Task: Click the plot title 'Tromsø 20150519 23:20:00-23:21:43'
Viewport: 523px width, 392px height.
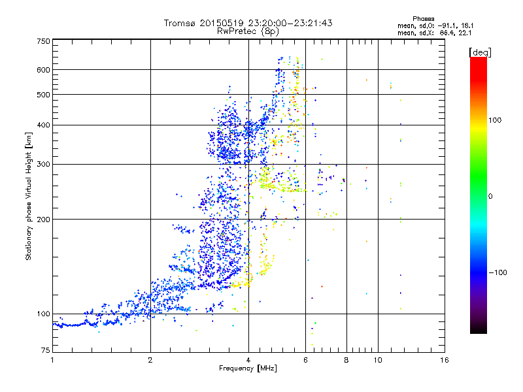Action: coord(248,23)
